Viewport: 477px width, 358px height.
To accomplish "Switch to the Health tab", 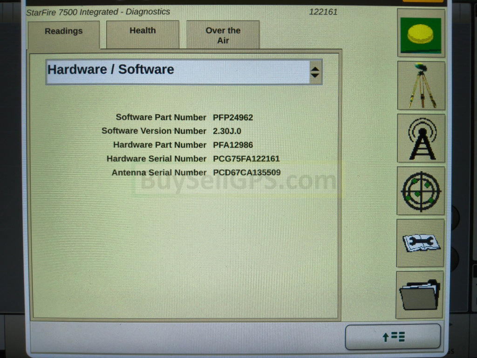I will [x=143, y=31].
